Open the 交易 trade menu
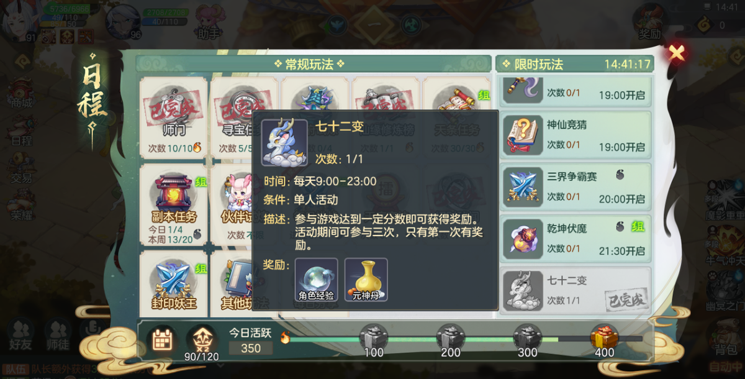This screenshot has width=745, height=379. coord(22,169)
